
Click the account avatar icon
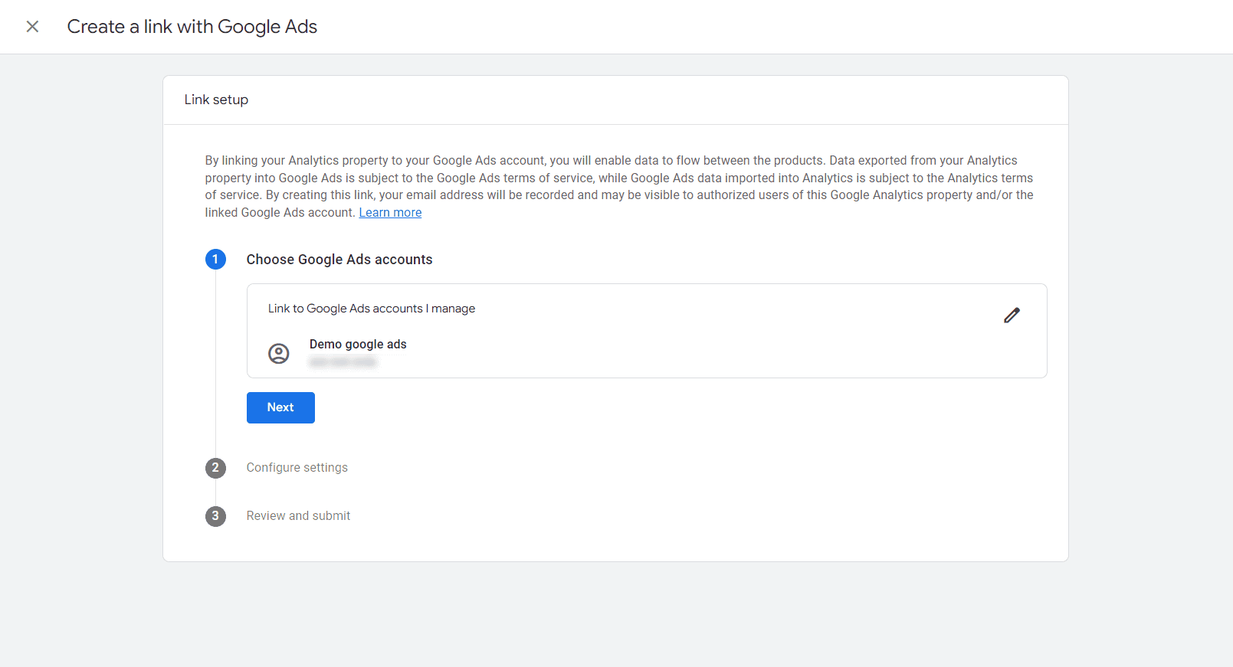point(279,353)
